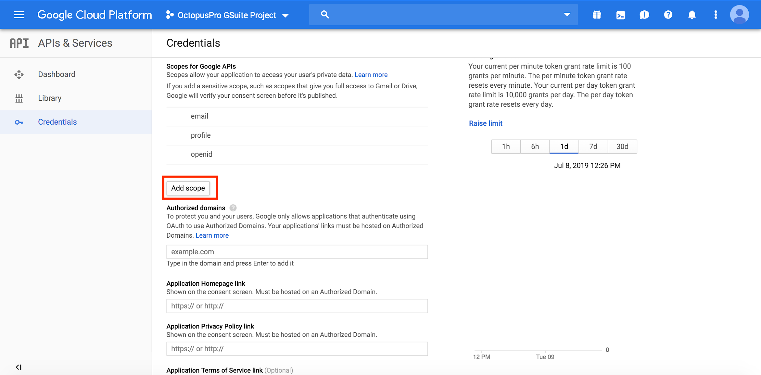Image resolution: width=761 pixels, height=375 pixels.
Task: Open the hamburger navigation menu
Action: click(19, 15)
